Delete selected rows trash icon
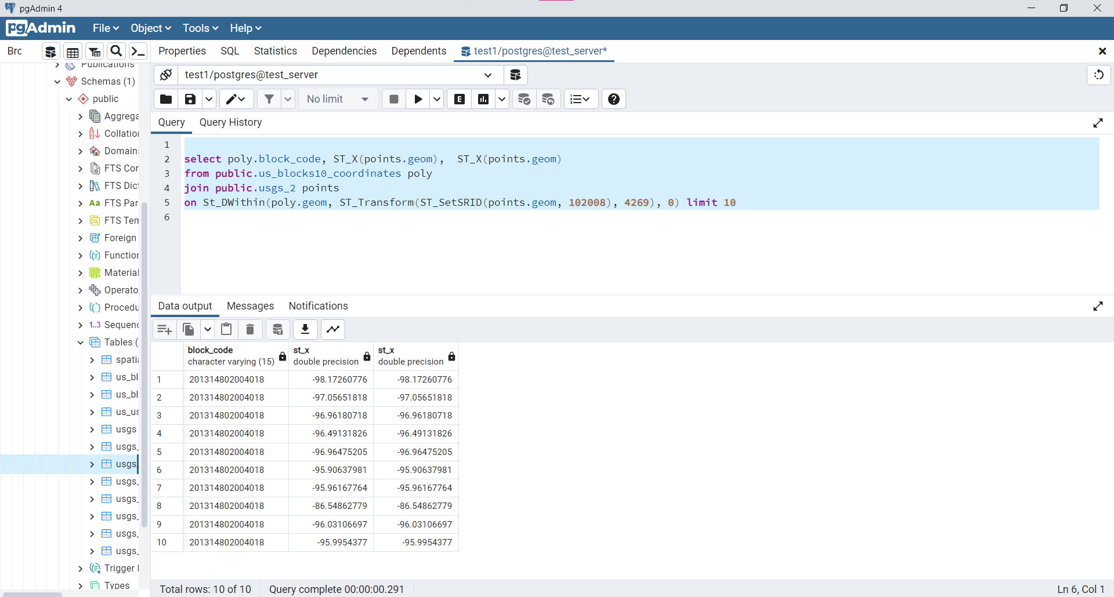1114x597 pixels. point(250,330)
